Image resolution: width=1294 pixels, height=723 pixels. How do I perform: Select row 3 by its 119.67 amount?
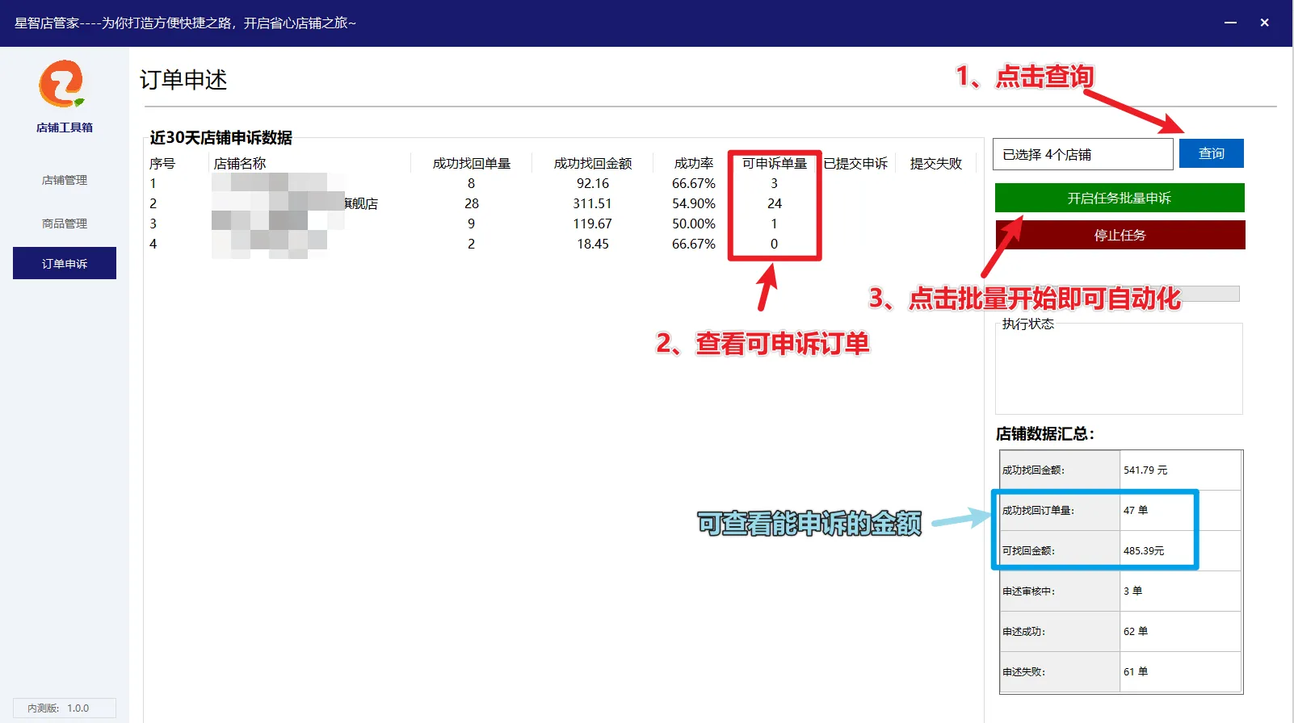[593, 224]
